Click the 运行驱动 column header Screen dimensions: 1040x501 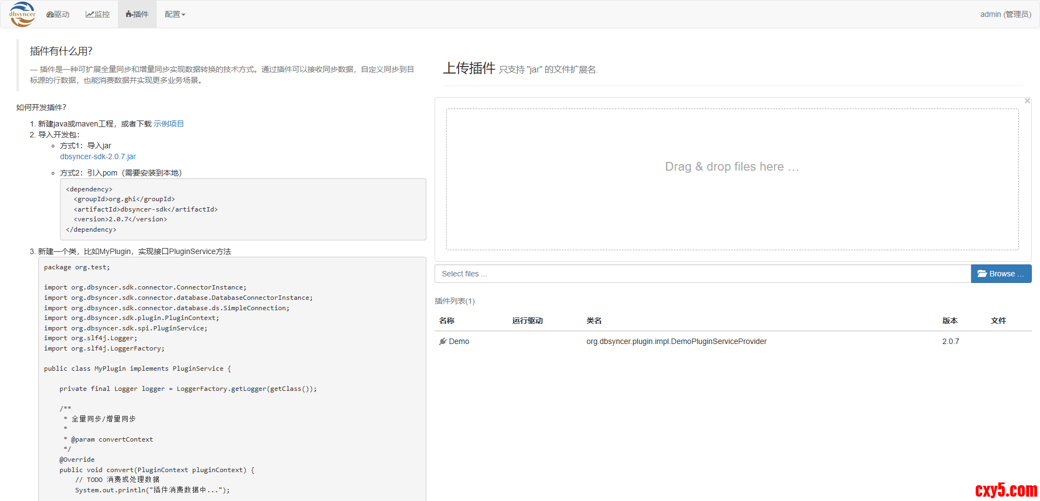click(x=527, y=321)
